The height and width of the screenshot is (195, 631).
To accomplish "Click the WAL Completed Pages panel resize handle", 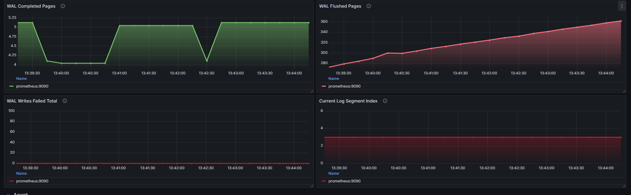I will pos(312,91).
